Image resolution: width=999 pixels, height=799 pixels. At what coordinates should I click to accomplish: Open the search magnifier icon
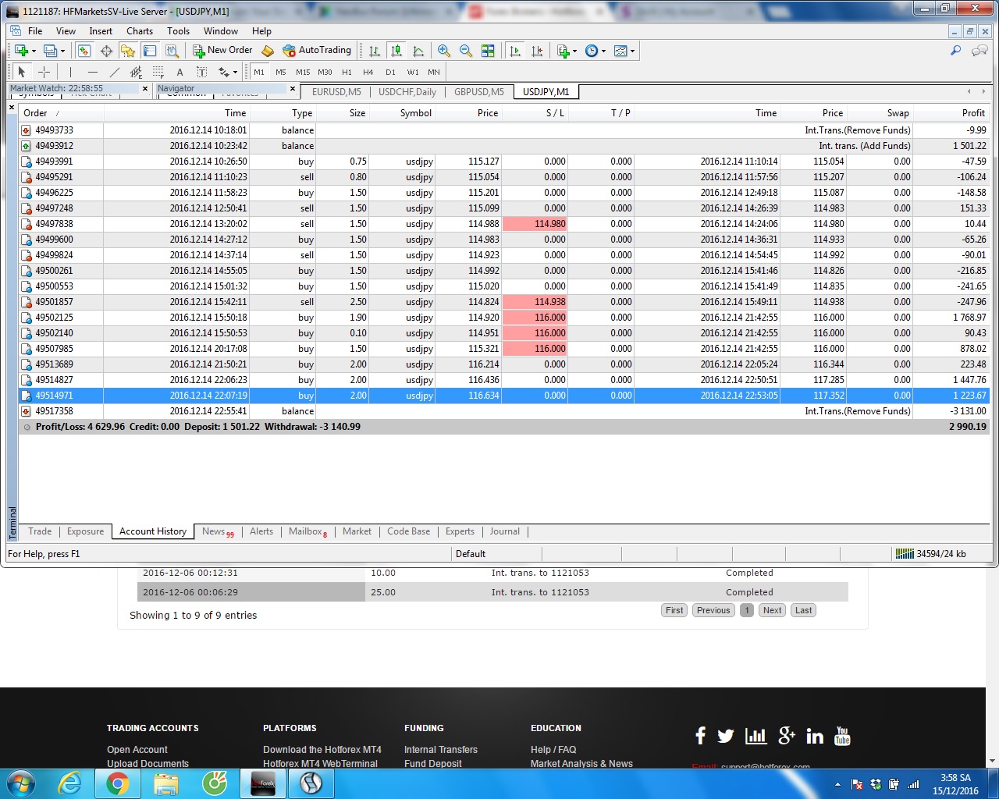click(x=955, y=51)
